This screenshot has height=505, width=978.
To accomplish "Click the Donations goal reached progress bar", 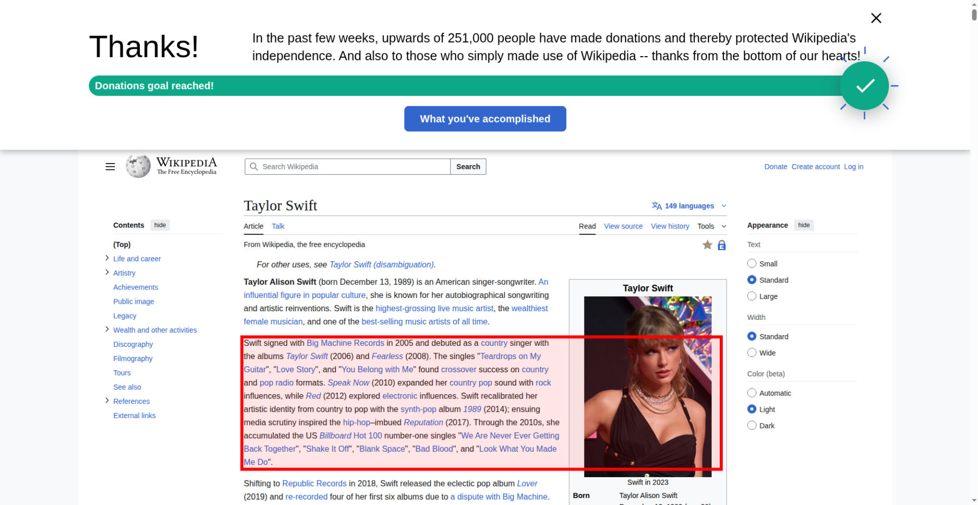I will point(440,86).
